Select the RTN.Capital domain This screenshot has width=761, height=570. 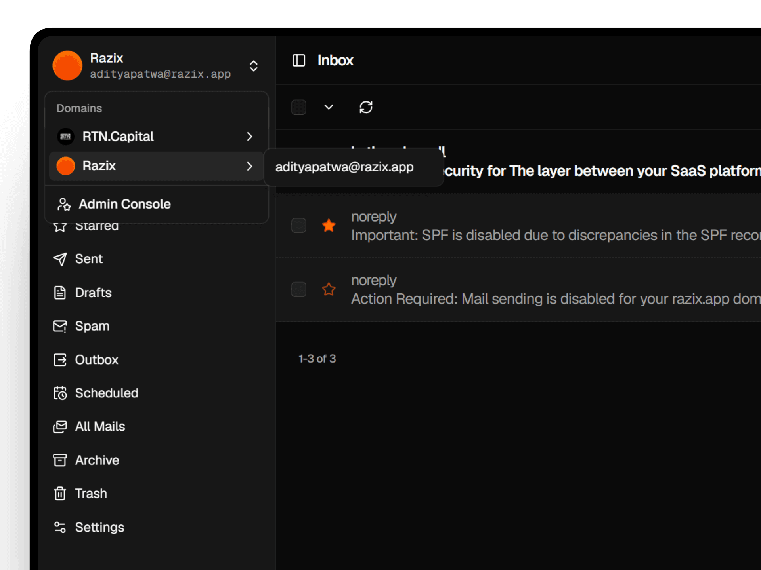[157, 137]
